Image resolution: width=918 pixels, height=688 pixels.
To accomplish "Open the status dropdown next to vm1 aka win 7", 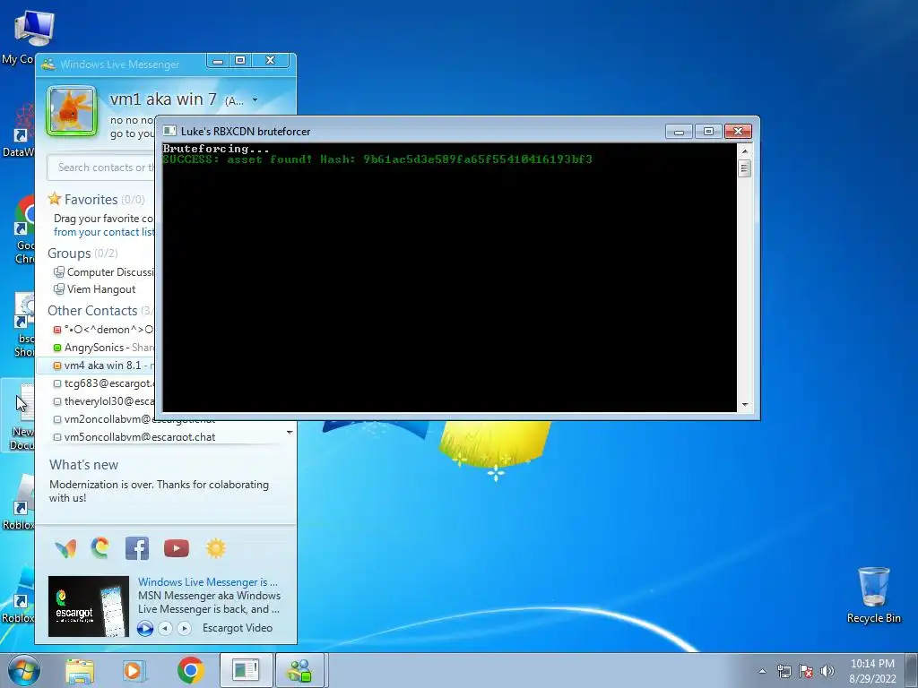I will (255, 100).
